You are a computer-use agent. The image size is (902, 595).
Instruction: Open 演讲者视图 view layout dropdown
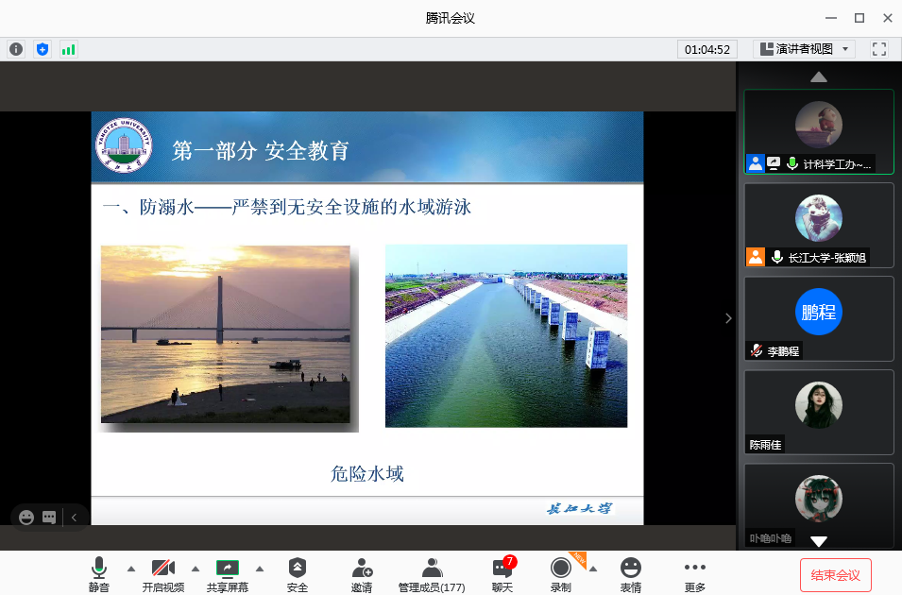(804, 49)
